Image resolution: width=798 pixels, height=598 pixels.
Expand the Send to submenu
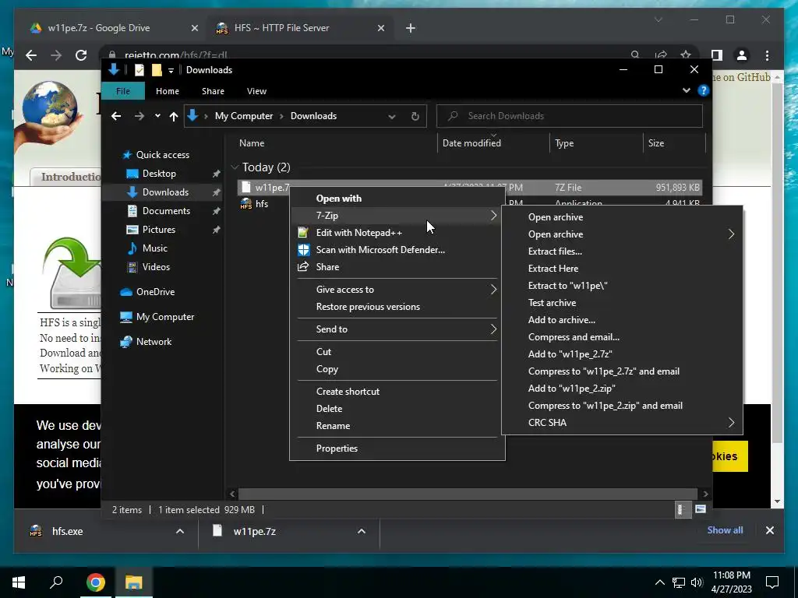493,329
